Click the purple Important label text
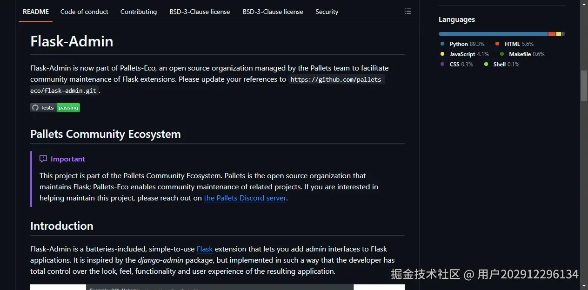Image resolution: width=588 pixels, height=290 pixels. [x=68, y=159]
